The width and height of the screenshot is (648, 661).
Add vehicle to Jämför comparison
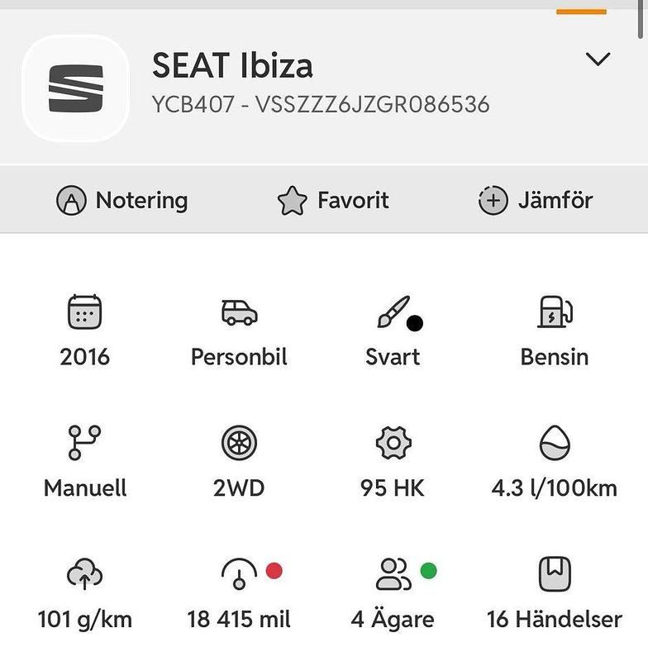click(536, 200)
